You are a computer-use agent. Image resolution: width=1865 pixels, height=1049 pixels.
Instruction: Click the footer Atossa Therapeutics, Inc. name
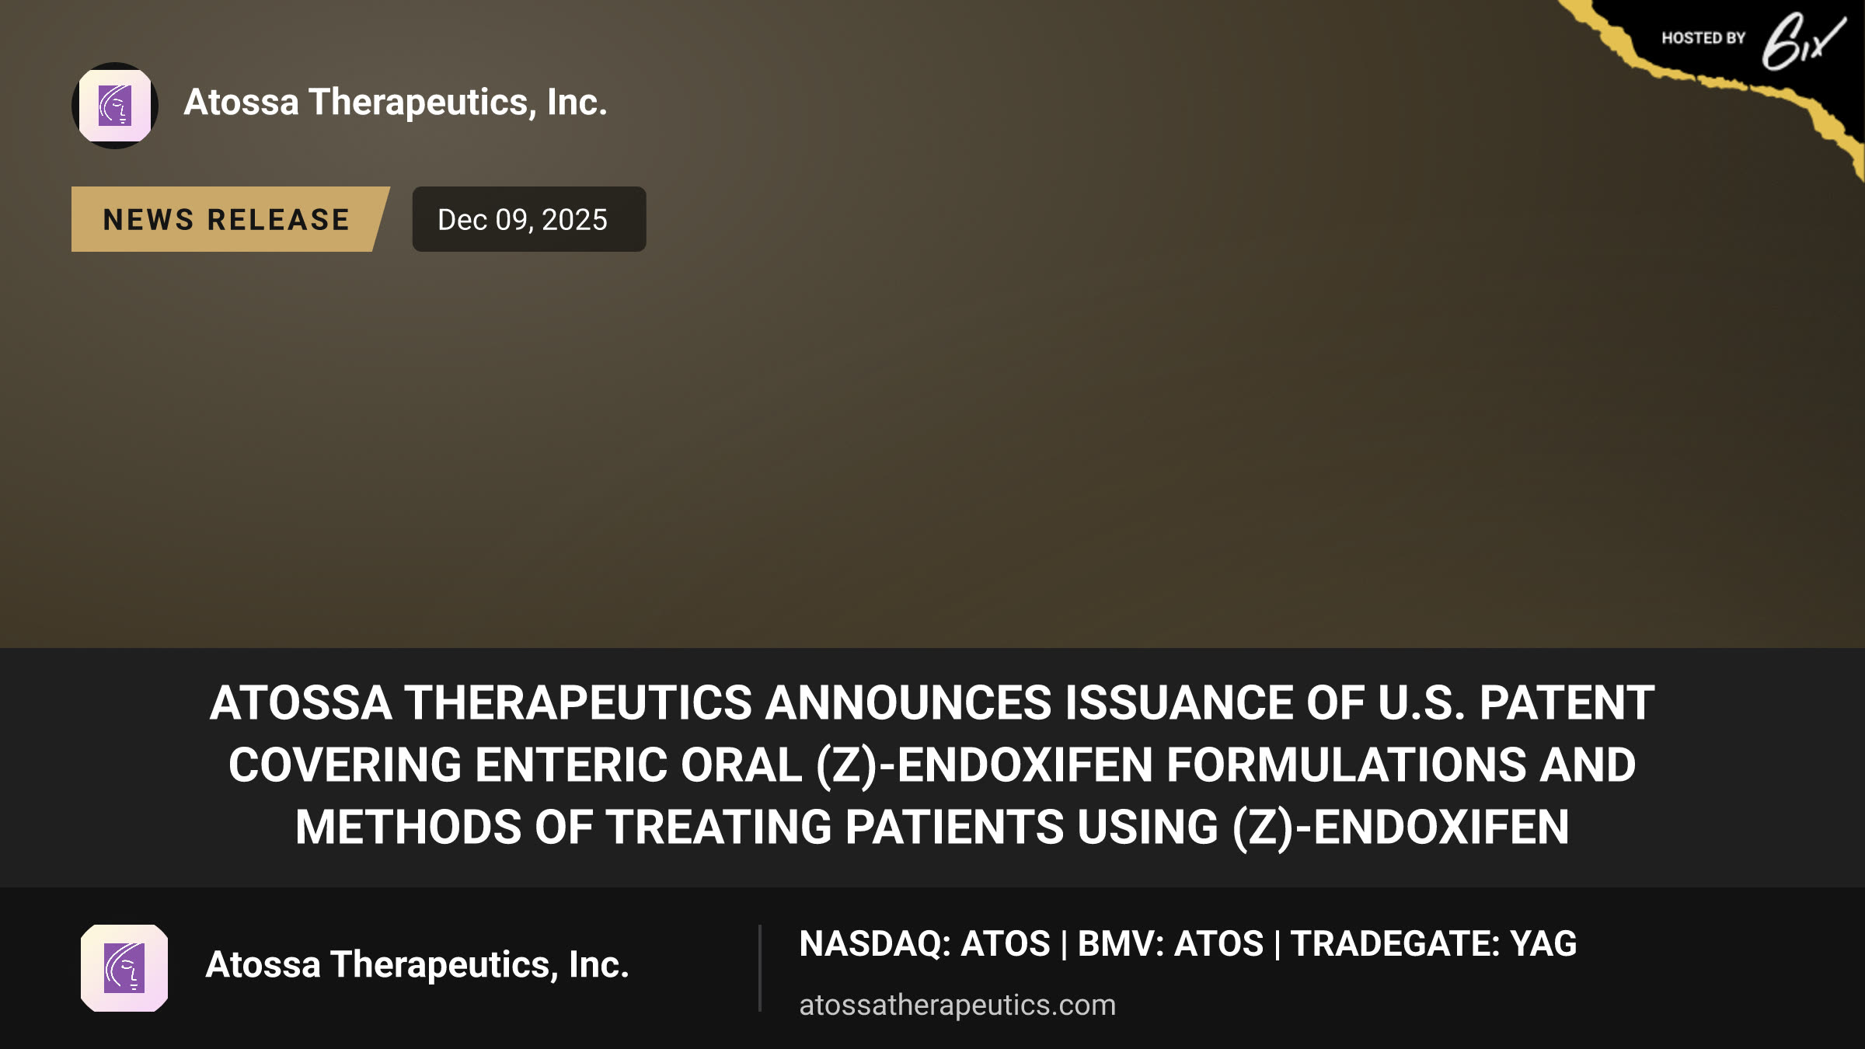pyautogui.click(x=417, y=965)
